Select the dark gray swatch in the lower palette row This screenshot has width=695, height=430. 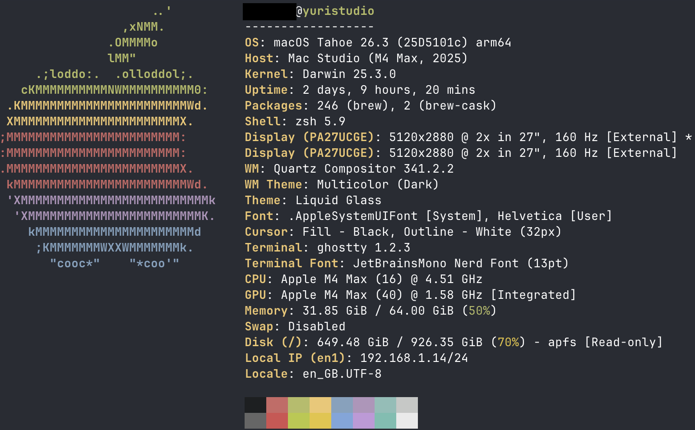point(255,421)
